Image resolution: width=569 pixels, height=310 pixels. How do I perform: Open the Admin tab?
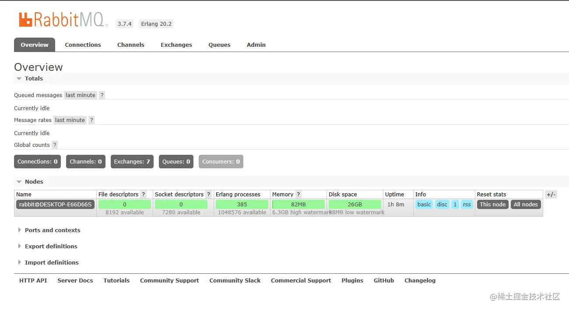point(256,45)
